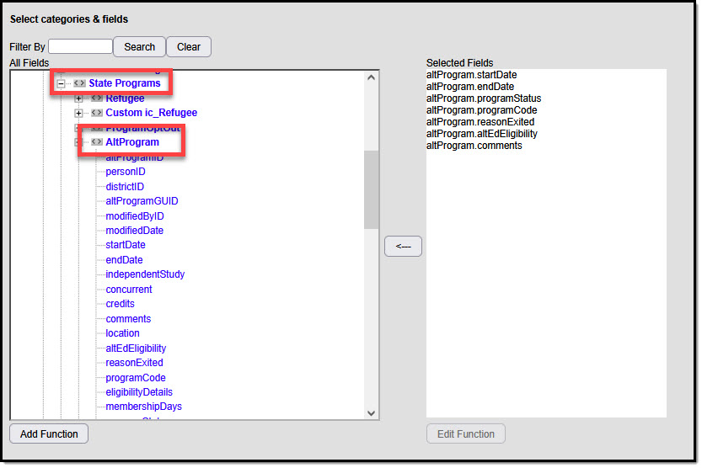The width and height of the screenshot is (702, 468).
Task: Click the Edit Function button
Action: [465, 434]
